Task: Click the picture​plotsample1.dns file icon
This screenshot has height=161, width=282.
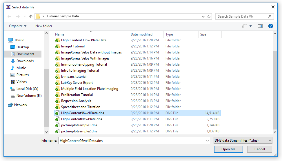Action: (x=57, y=125)
